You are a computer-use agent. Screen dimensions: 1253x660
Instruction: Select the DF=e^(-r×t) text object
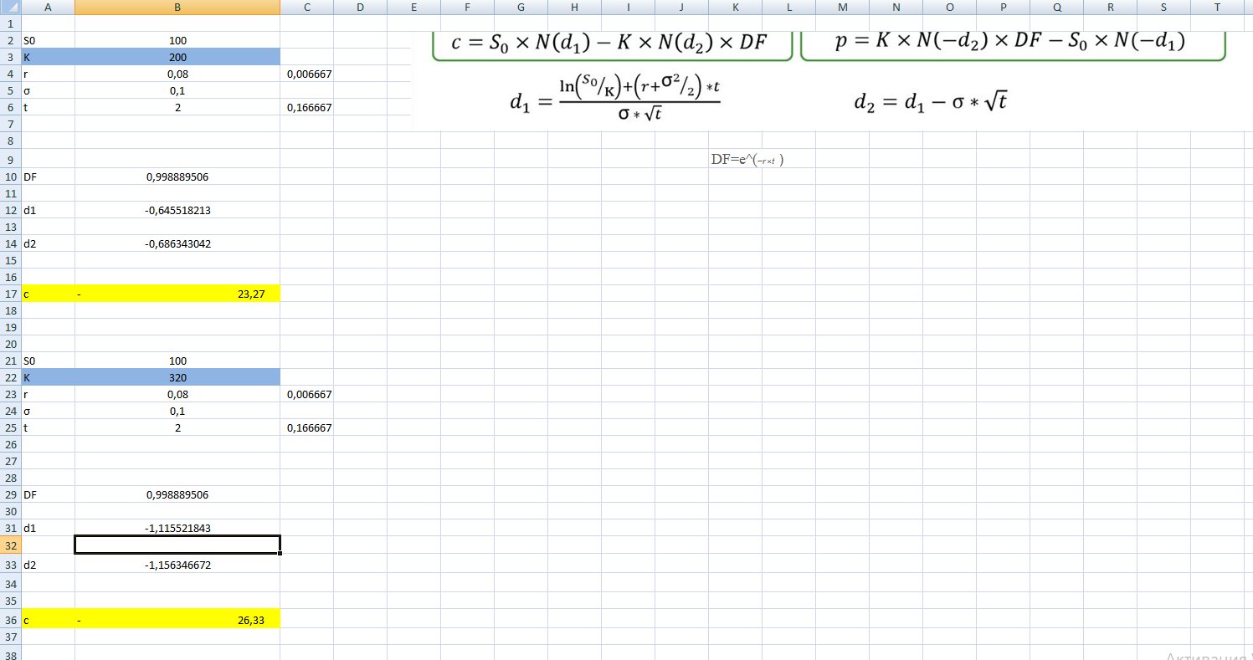tap(747, 159)
